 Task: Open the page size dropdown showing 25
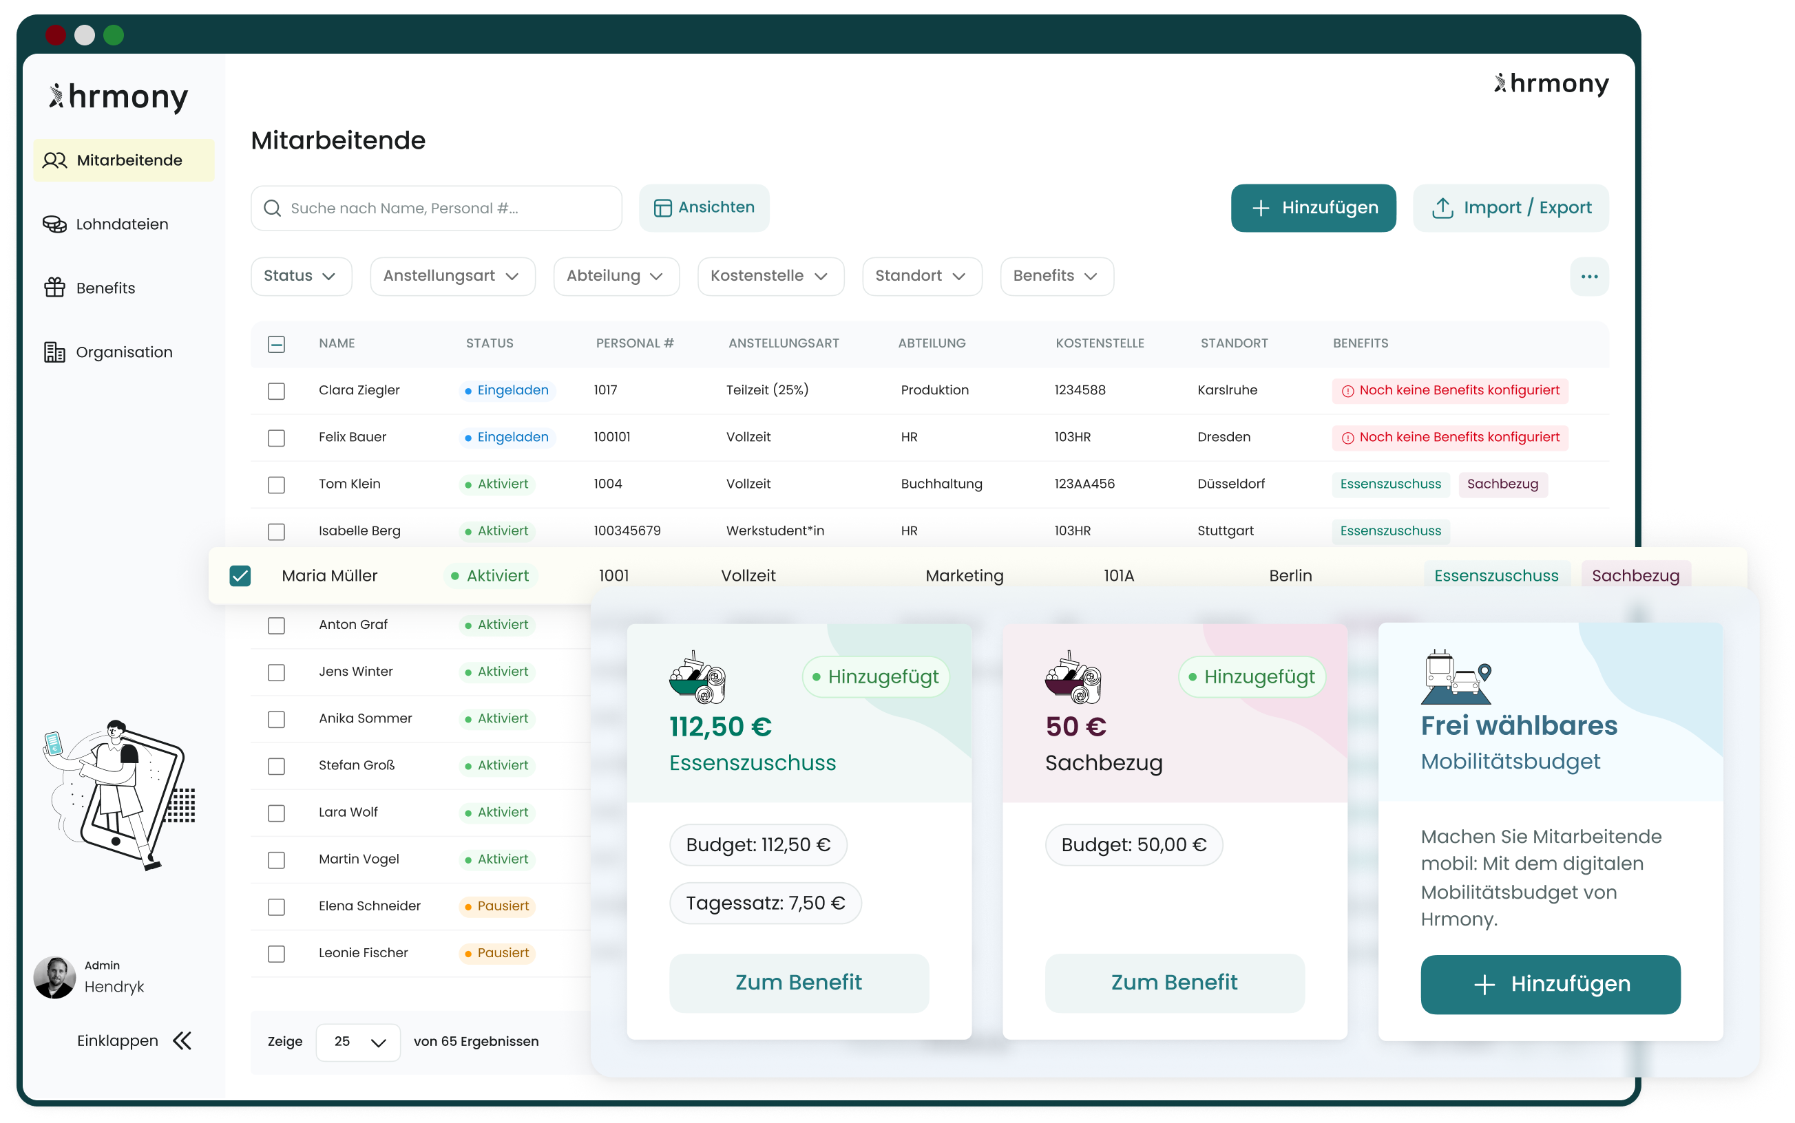pyautogui.click(x=357, y=1041)
